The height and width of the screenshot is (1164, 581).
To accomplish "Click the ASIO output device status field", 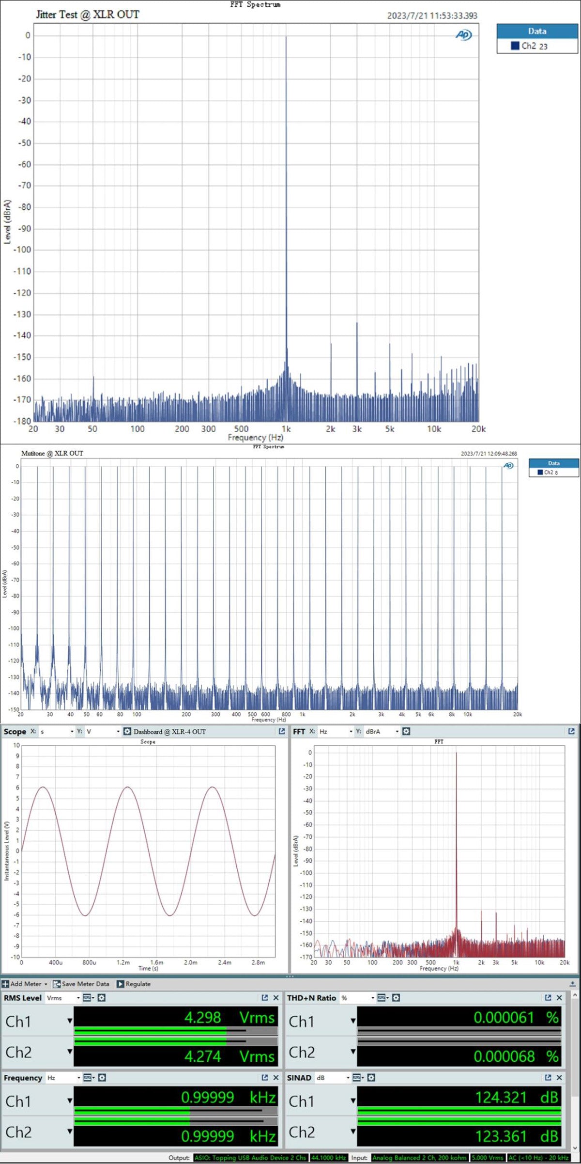I will click(x=250, y=1158).
